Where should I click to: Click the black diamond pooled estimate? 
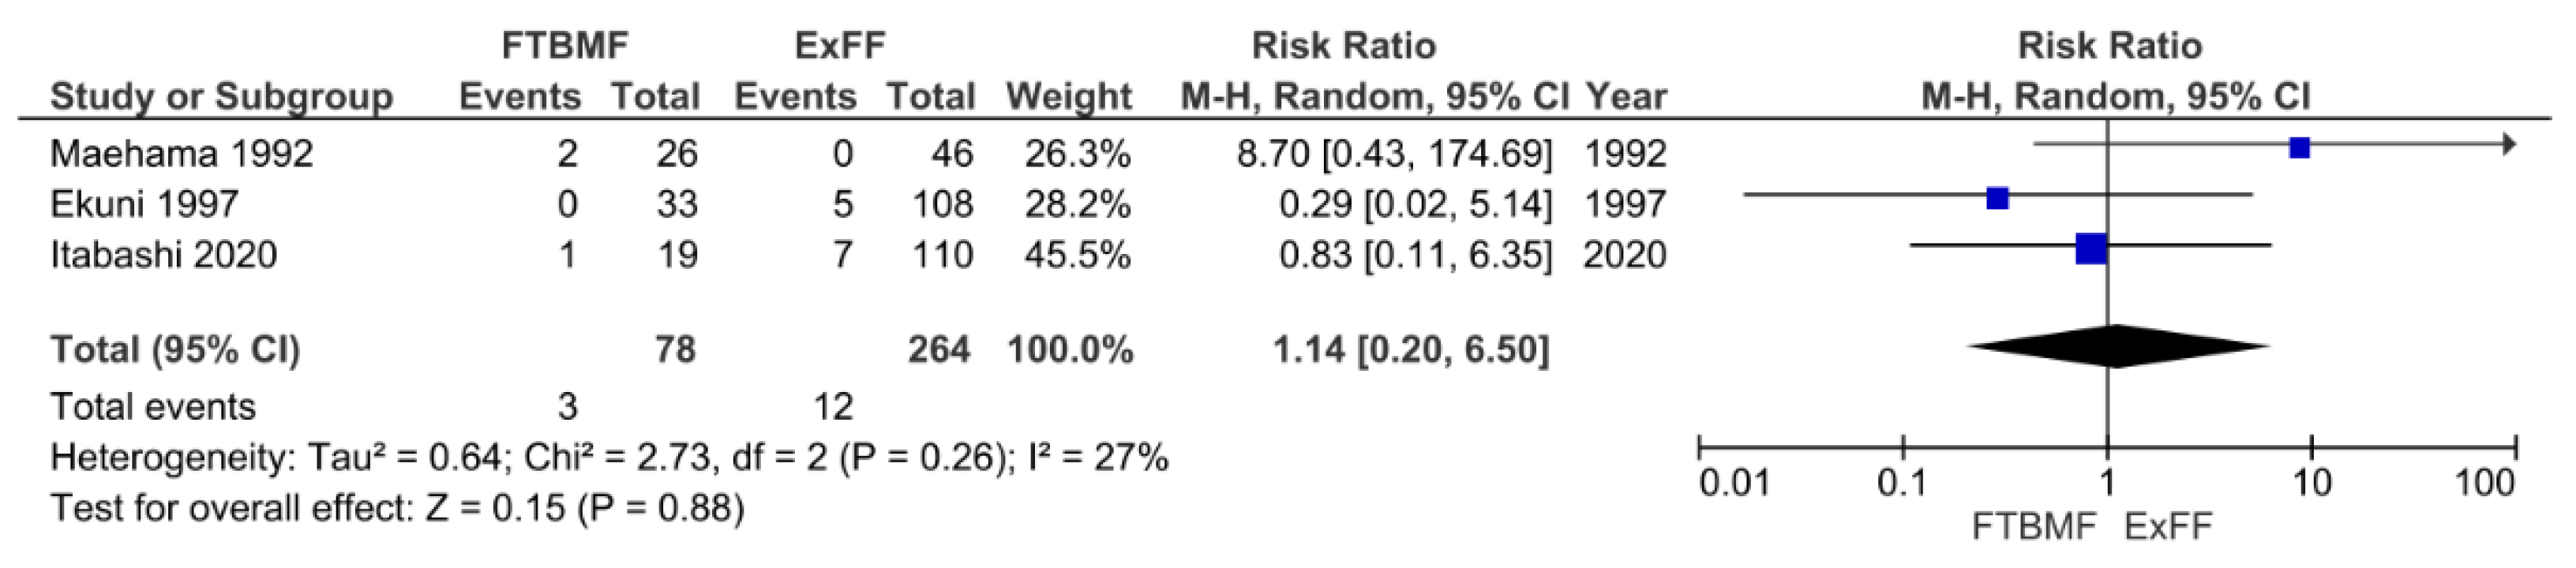(x=2116, y=347)
